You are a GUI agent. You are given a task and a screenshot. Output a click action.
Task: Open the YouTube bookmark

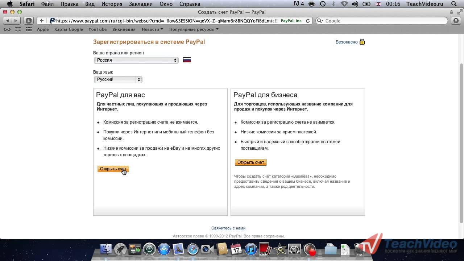pyautogui.click(x=98, y=29)
